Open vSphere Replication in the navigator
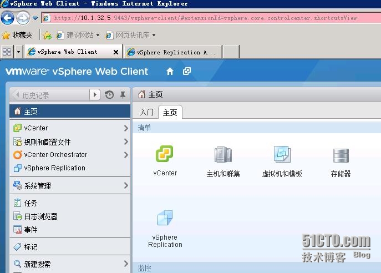 coord(54,168)
